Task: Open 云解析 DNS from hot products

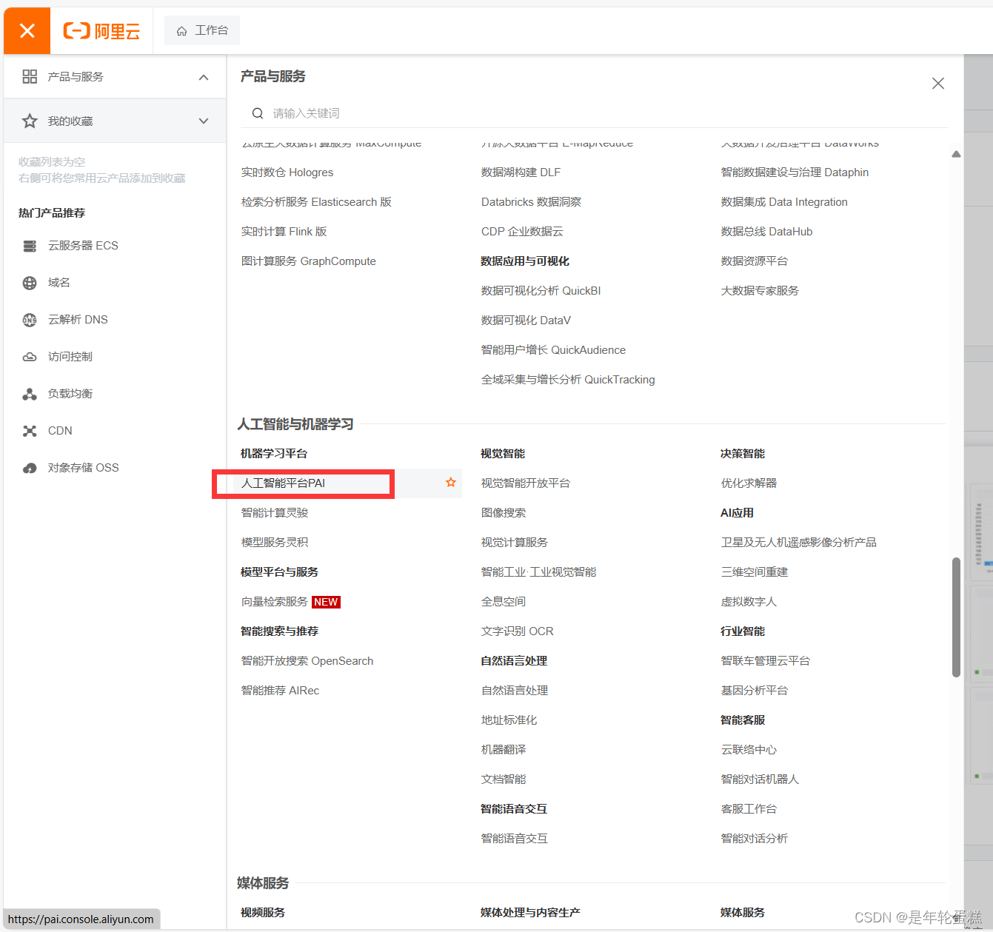Action: [78, 320]
